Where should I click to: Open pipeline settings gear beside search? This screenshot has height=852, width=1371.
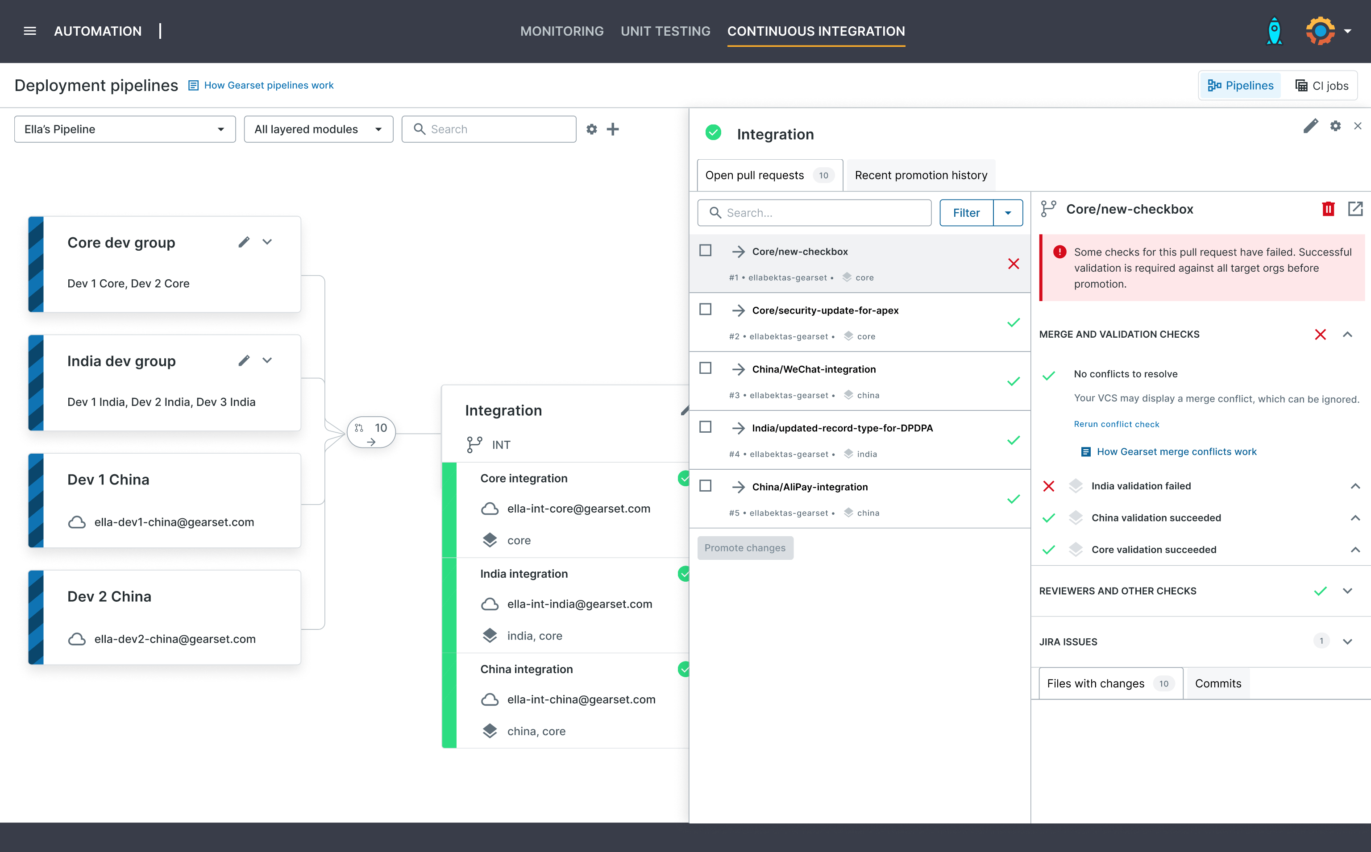coord(591,129)
